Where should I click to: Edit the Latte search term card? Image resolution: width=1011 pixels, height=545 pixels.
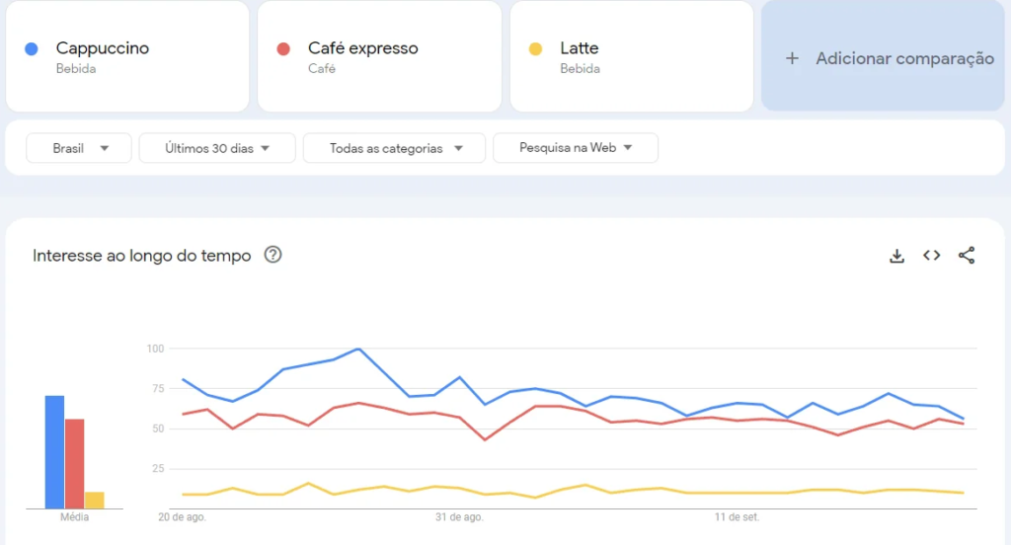tap(631, 56)
